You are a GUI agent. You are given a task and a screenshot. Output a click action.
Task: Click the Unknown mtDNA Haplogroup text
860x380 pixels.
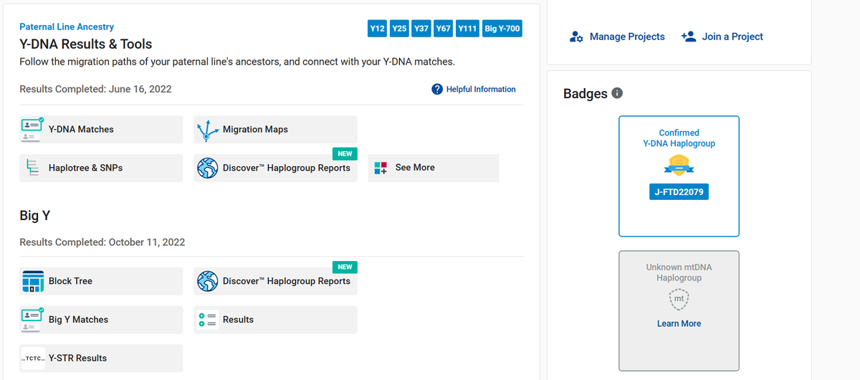pos(679,272)
